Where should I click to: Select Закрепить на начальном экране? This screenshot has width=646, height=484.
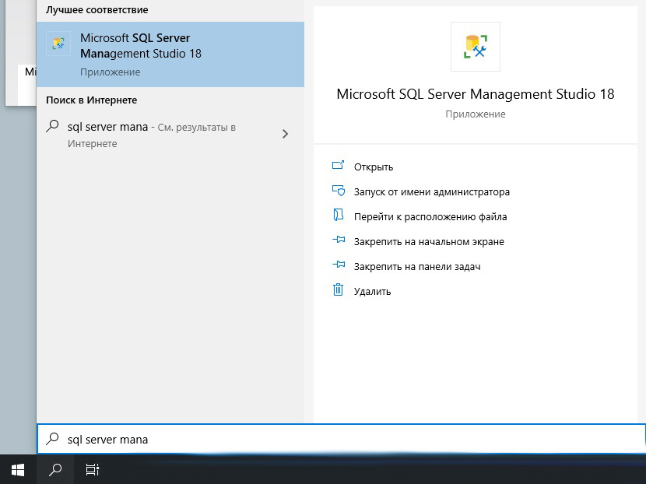tap(429, 242)
